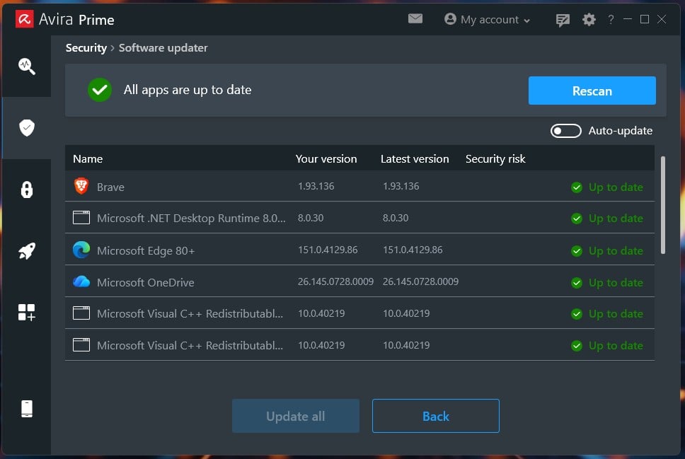Select the Microsoft OneDrive row name

[x=146, y=283]
